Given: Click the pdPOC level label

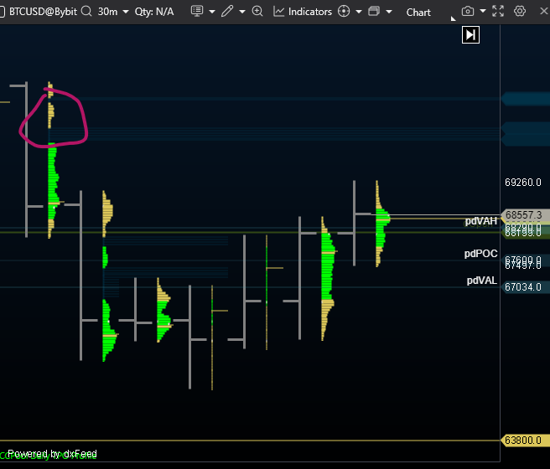Looking at the screenshot, I should (480, 254).
